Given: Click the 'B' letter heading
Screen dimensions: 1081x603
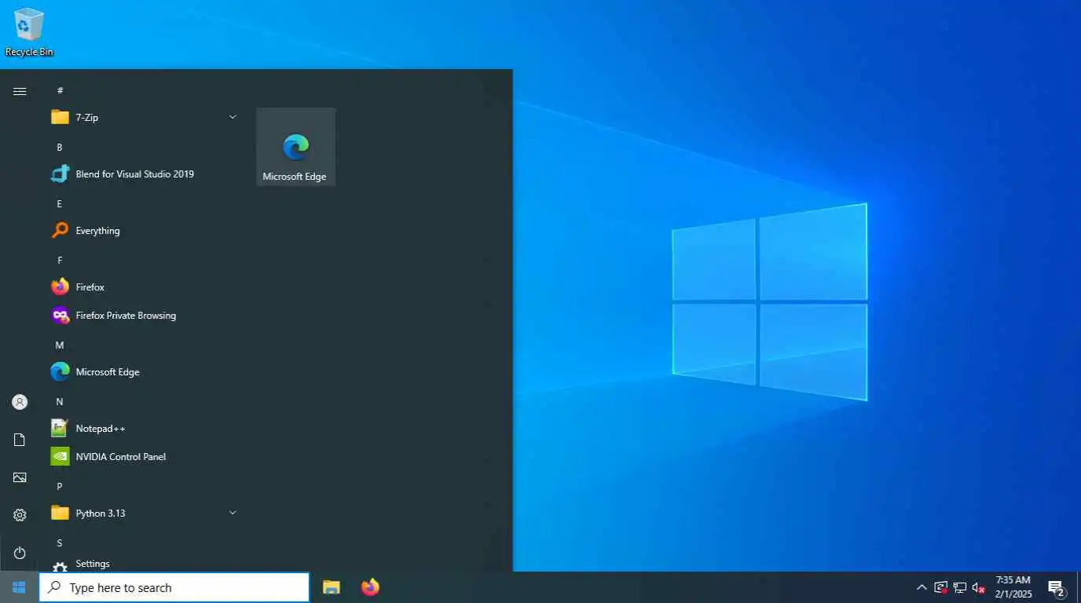Looking at the screenshot, I should pyautogui.click(x=60, y=148).
